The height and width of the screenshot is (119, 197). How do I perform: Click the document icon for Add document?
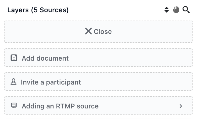[14, 58]
